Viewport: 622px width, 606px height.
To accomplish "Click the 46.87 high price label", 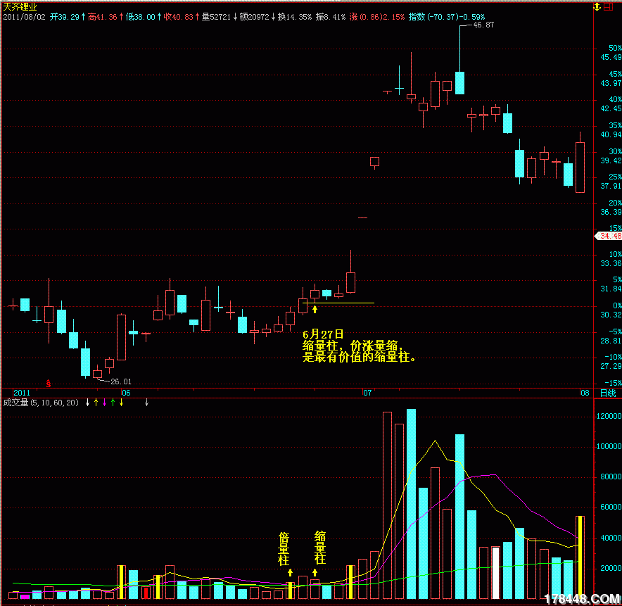I will [x=483, y=25].
